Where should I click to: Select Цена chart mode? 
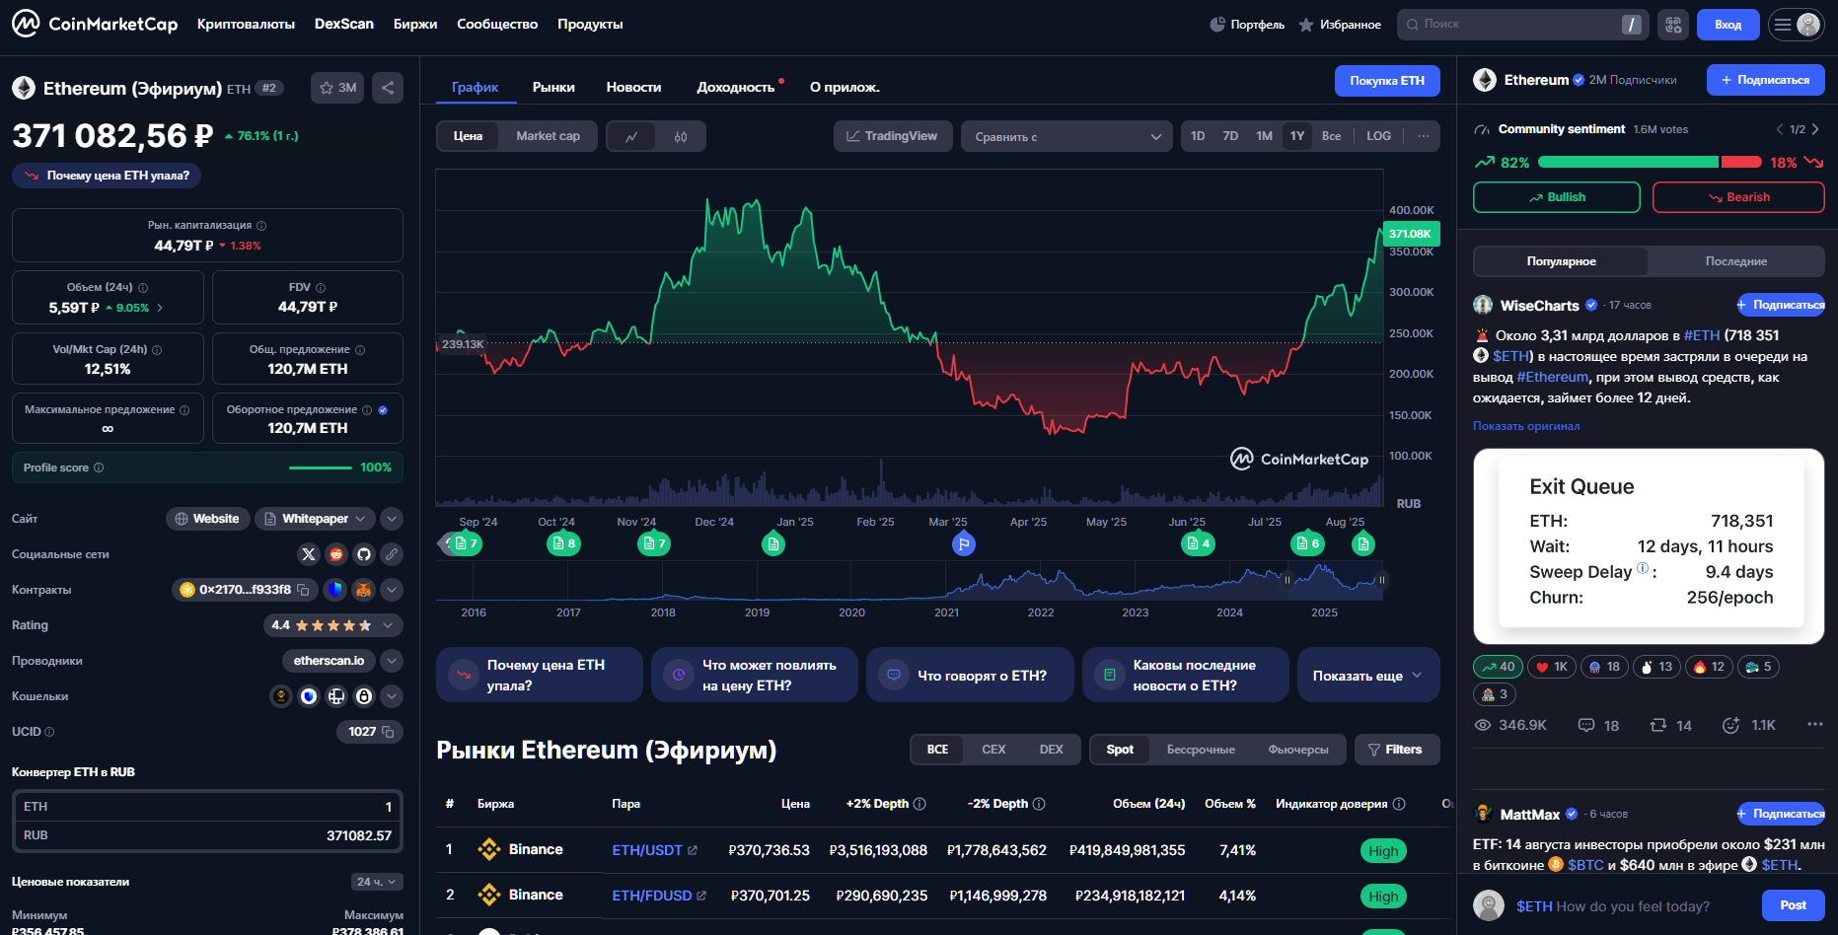pos(468,136)
